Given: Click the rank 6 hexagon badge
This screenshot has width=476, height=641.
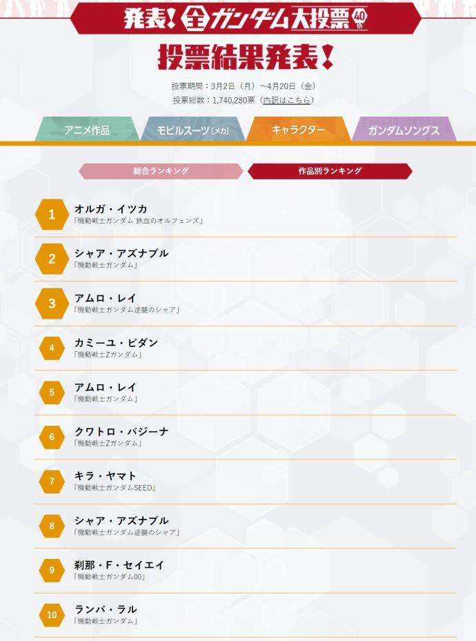Looking at the screenshot, I should [52, 437].
